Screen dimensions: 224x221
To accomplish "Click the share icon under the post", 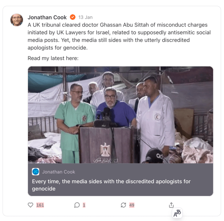I will [x=171, y=205].
